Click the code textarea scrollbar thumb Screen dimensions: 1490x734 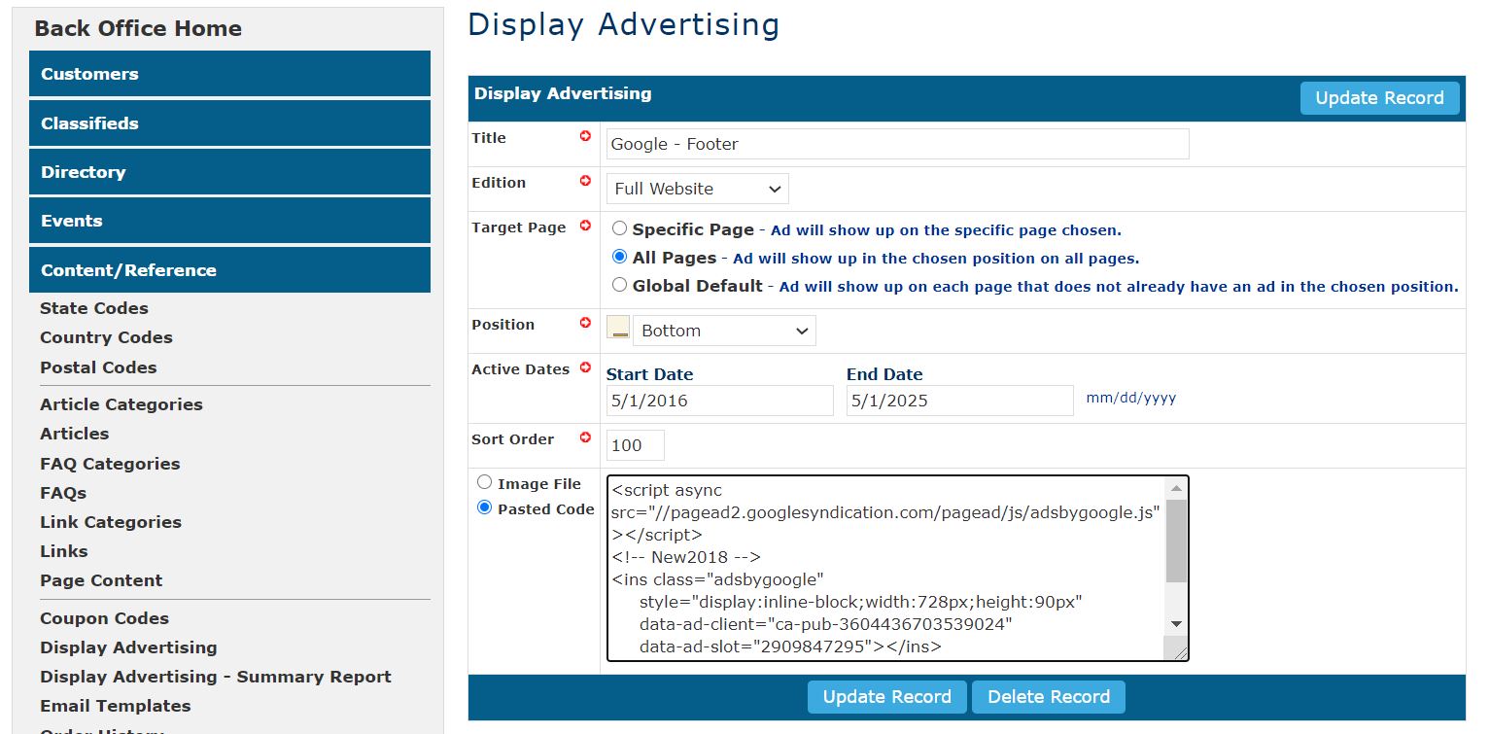pos(1176,541)
